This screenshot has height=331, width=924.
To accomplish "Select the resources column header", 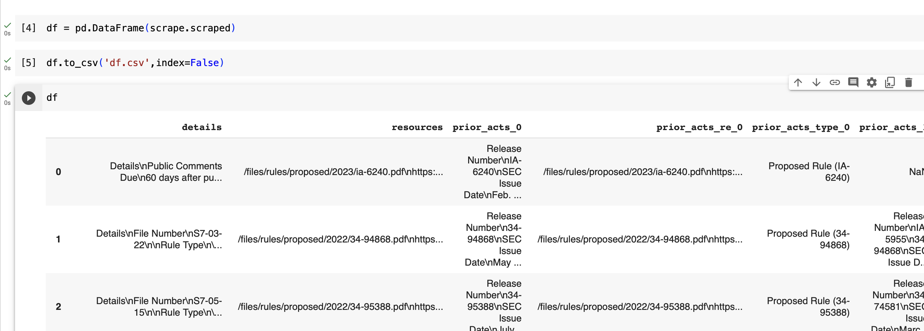I will tap(417, 127).
